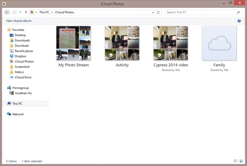Click the htdocs folder icon

point(12,72)
